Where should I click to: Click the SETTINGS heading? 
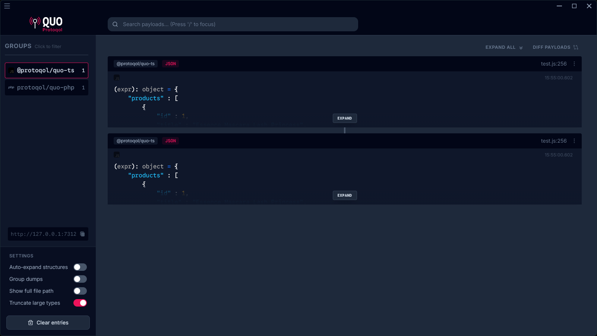pyautogui.click(x=21, y=256)
